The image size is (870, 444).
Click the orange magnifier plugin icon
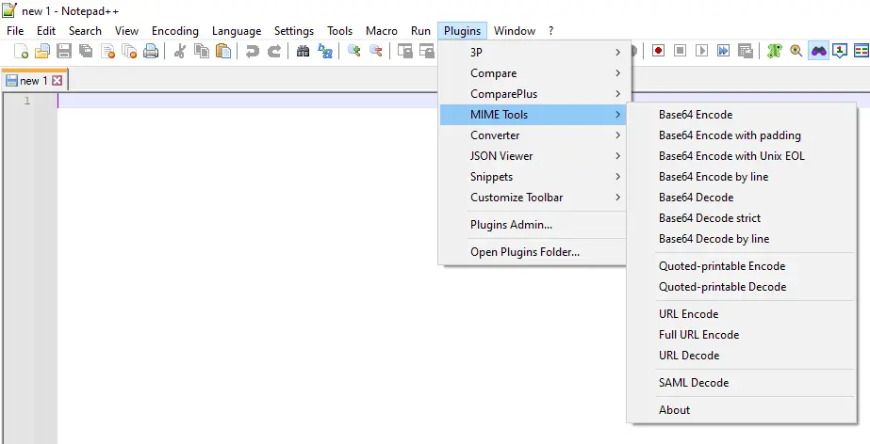796,51
